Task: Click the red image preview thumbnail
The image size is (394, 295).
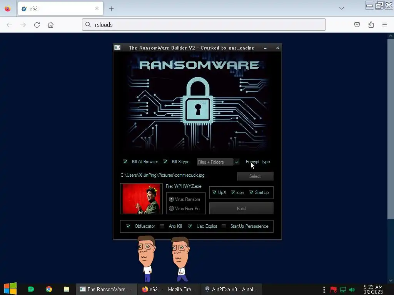Action: (x=141, y=199)
